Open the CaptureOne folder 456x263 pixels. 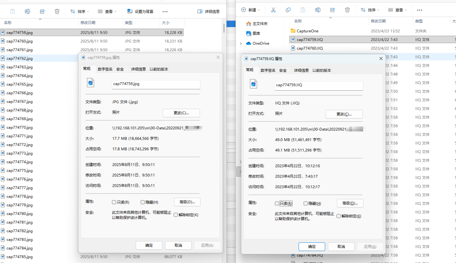point(307,31)
